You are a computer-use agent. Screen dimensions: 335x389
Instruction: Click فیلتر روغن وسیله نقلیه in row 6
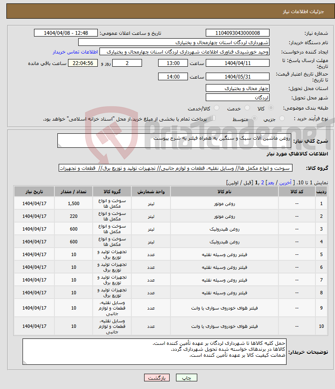pyautogui.click(x=224, y=268)
